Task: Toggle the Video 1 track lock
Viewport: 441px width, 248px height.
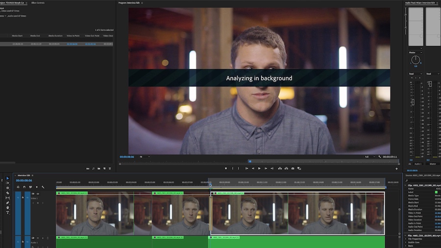Action: tap(23, 198)
